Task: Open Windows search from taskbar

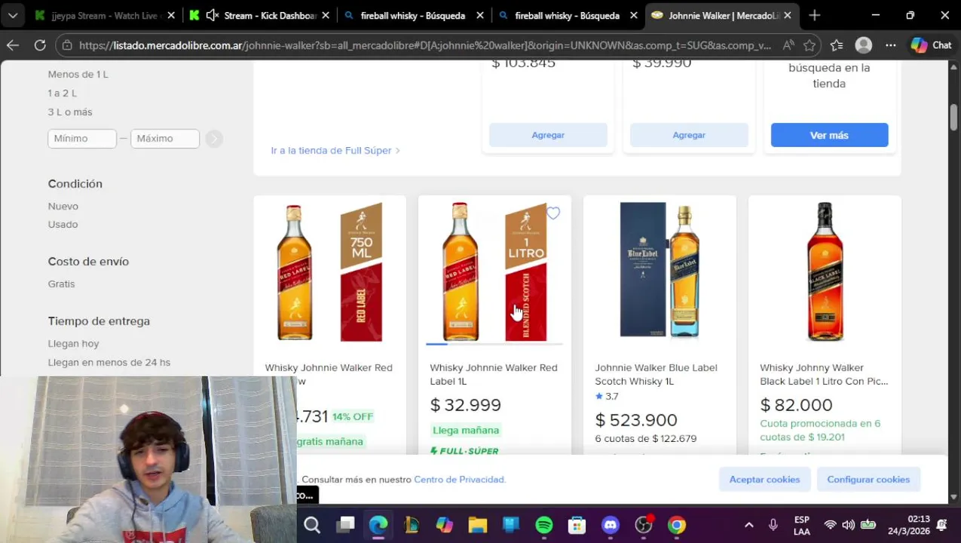Action: pos(312,525)
